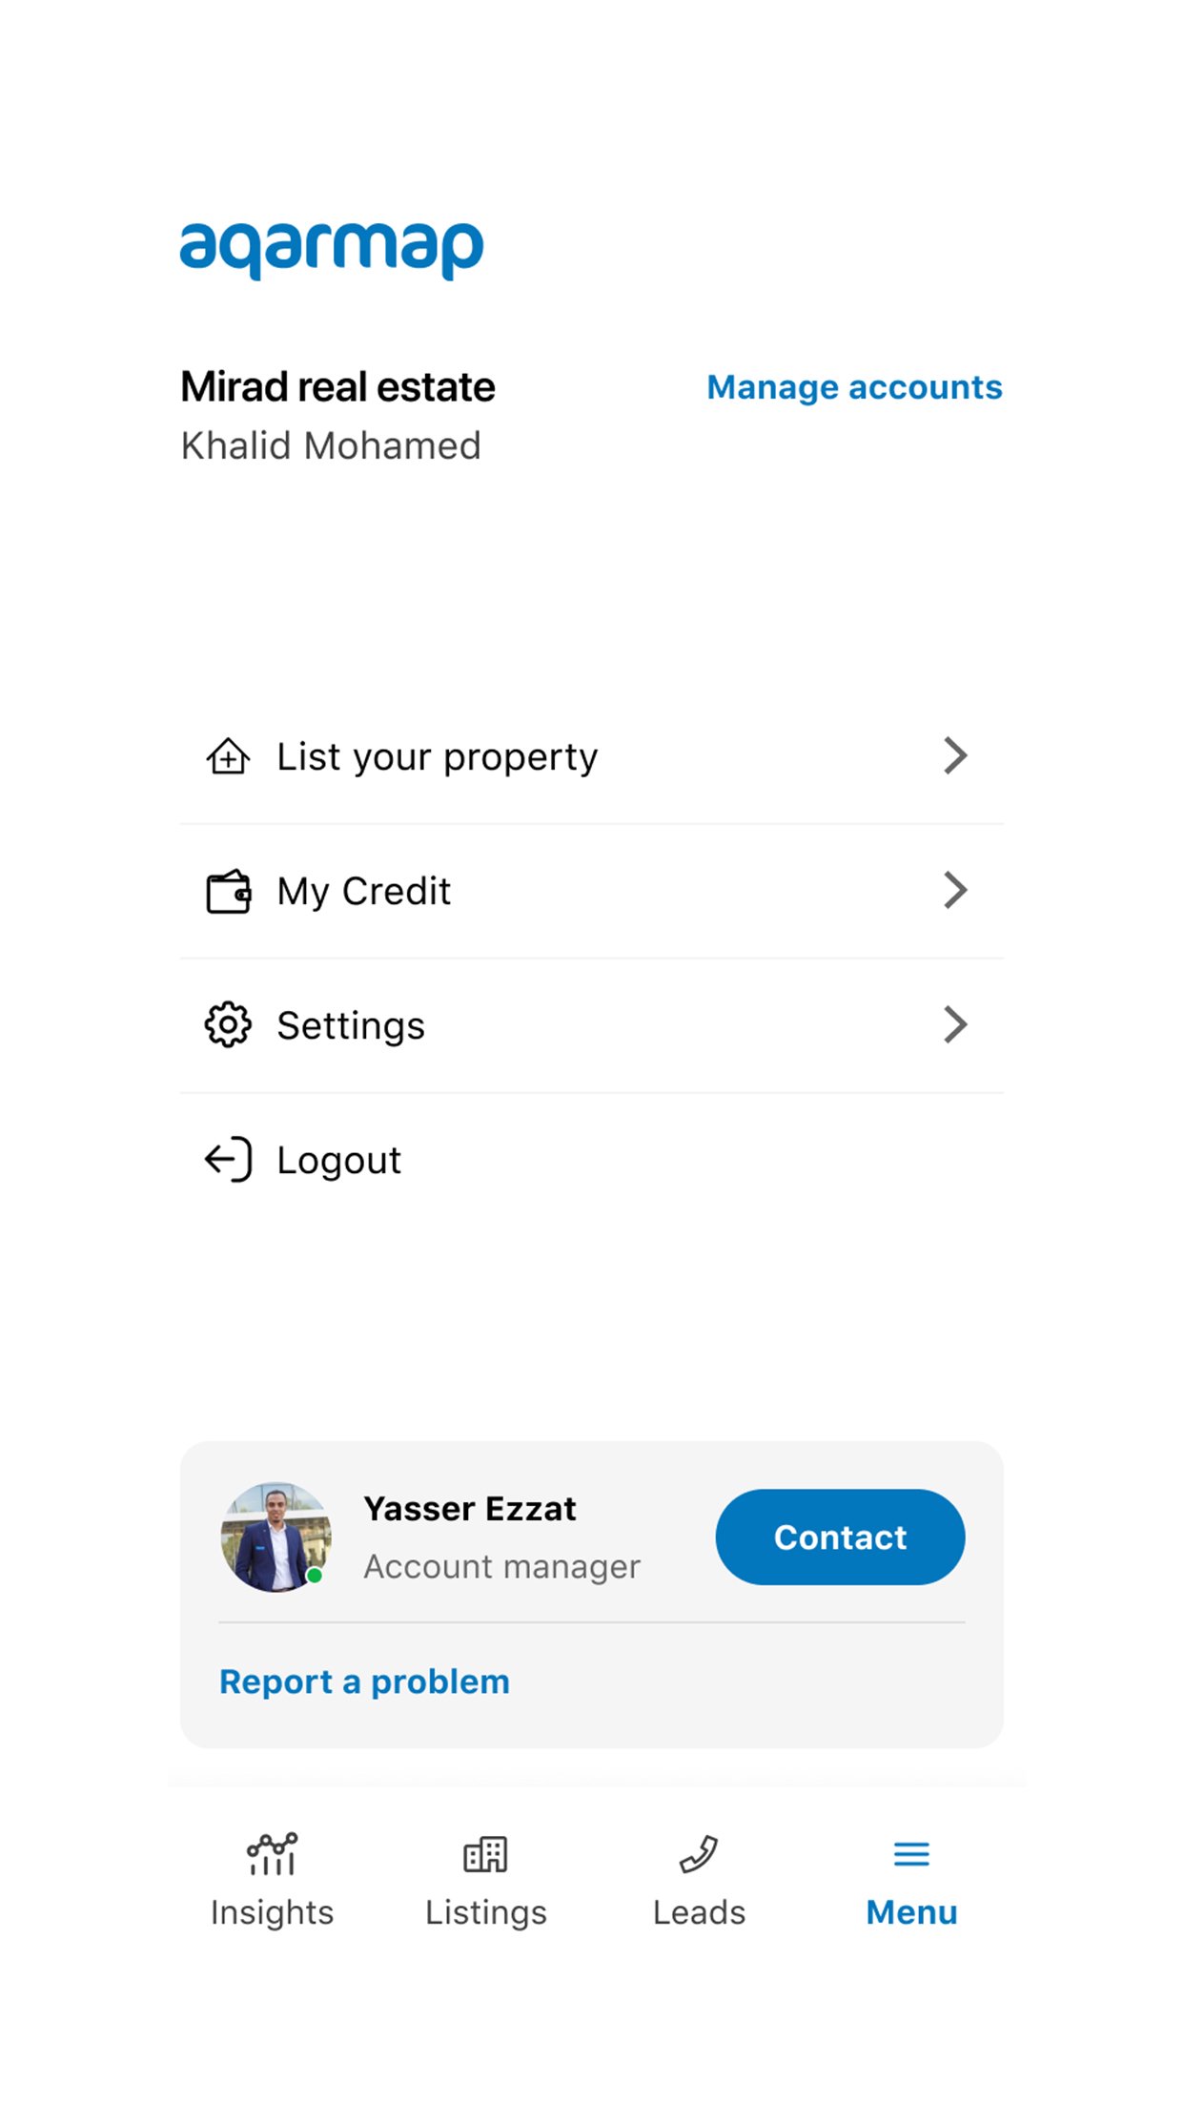Expand the List your property chevron
The width and height of the screenshot is (1184, 2104).
click(x=955, y=756)
